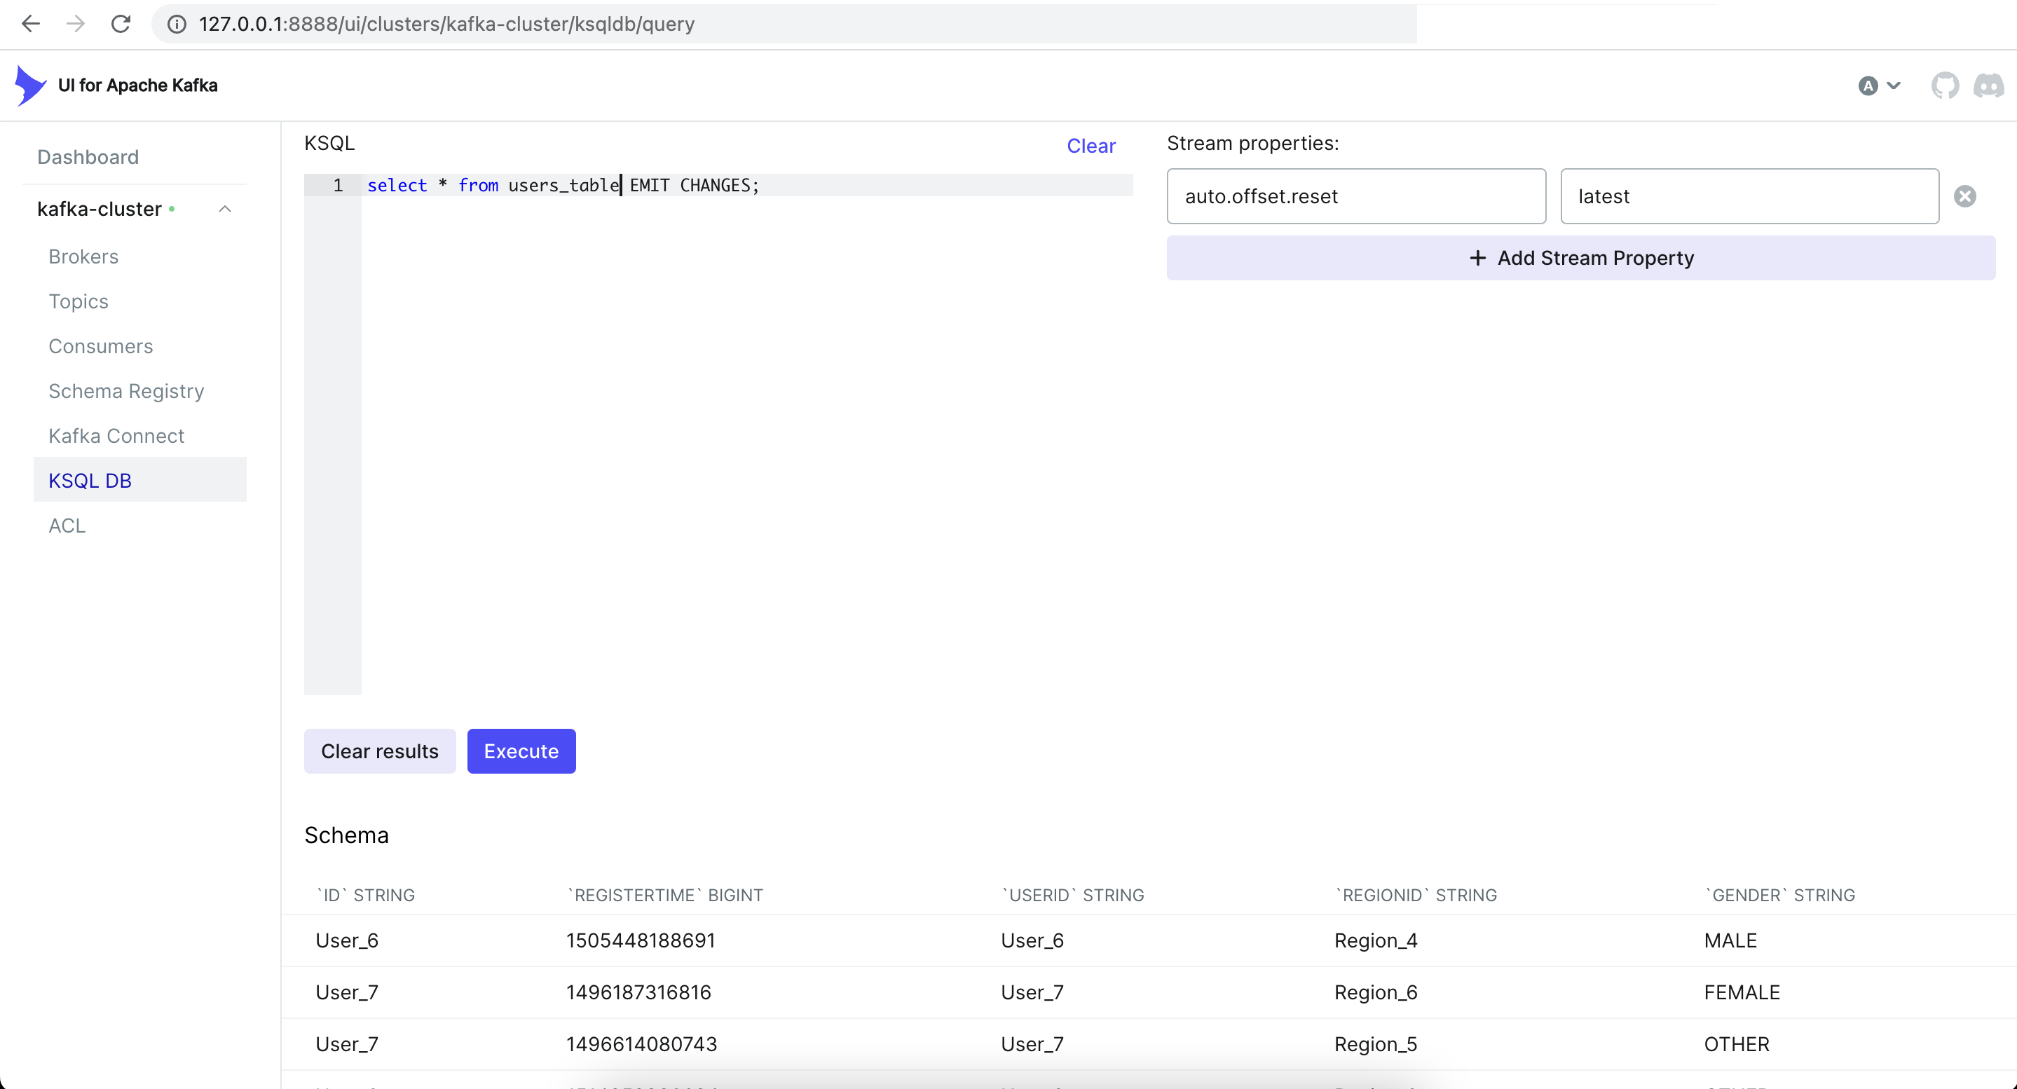This screenshot has width=2017, height=1089.
Task: Click the KSQL DB sidebar icon
Action: [87, 480]
